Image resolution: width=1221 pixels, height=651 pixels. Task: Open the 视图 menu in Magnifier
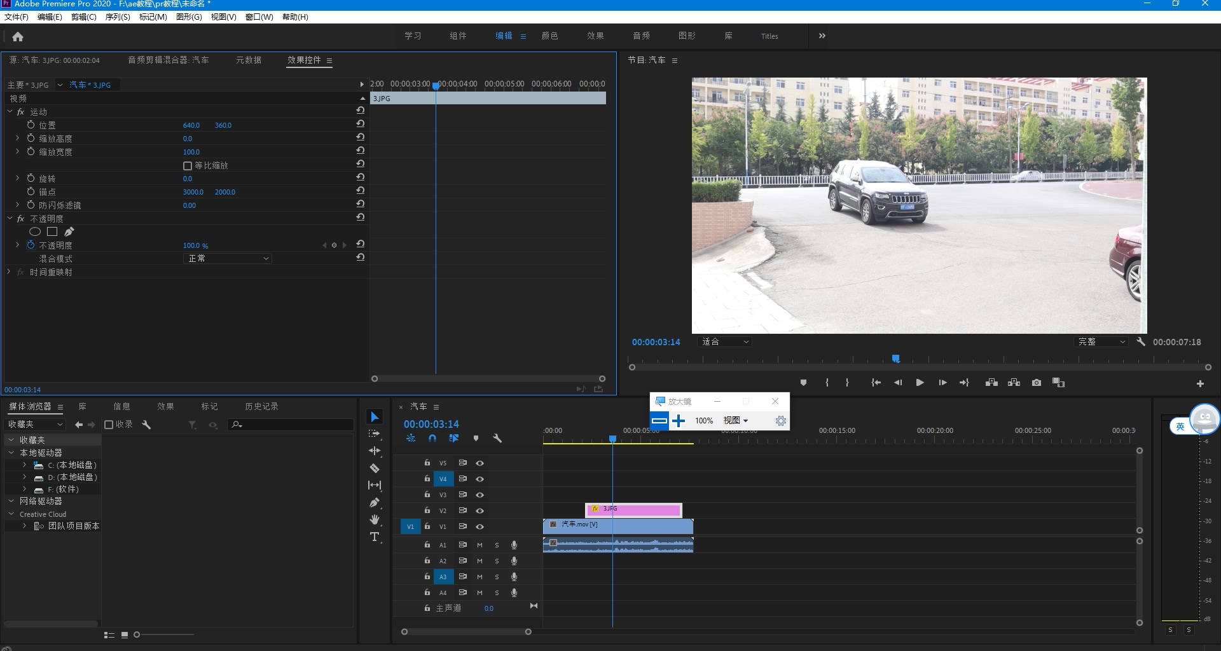(x=736, y=420)
